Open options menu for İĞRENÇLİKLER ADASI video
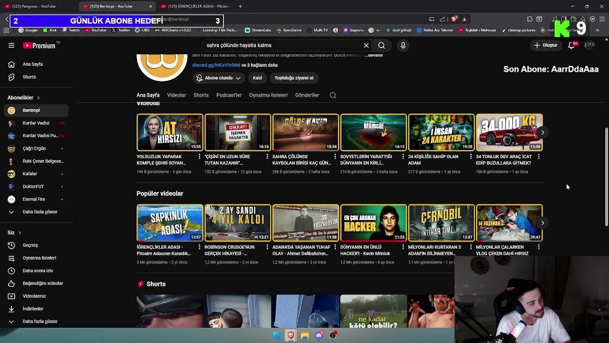Screen dimensions: 609x343 (199, 247)
